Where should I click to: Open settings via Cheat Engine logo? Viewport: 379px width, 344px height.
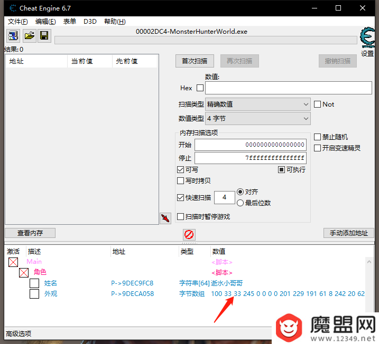point(367,37)
